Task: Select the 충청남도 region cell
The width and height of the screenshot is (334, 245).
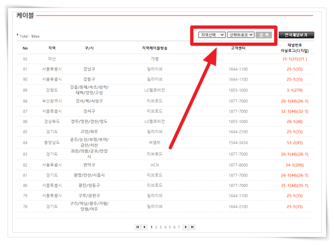Action: pos(52,143)
